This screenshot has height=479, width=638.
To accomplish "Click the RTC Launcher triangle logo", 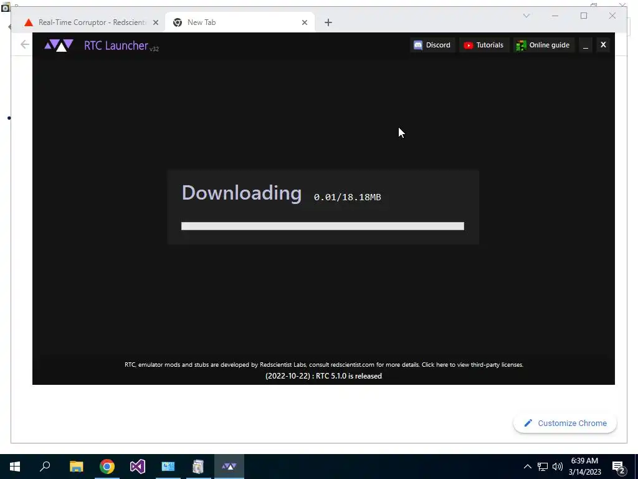I will 59,45.
